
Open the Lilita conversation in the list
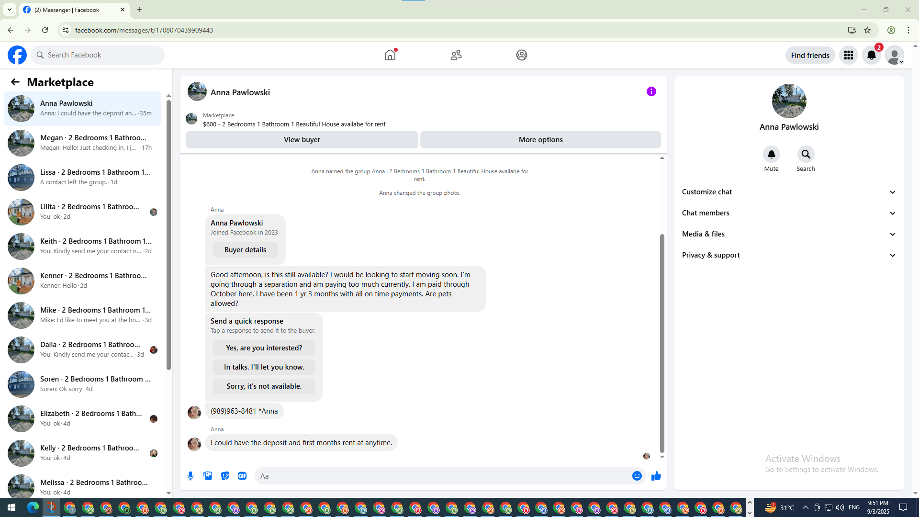click(x=83, y=212)
